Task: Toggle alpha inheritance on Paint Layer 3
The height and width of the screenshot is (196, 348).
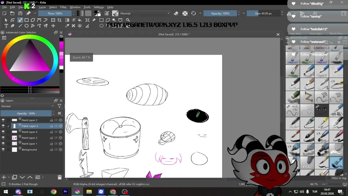Action: (x=56, y=138)
